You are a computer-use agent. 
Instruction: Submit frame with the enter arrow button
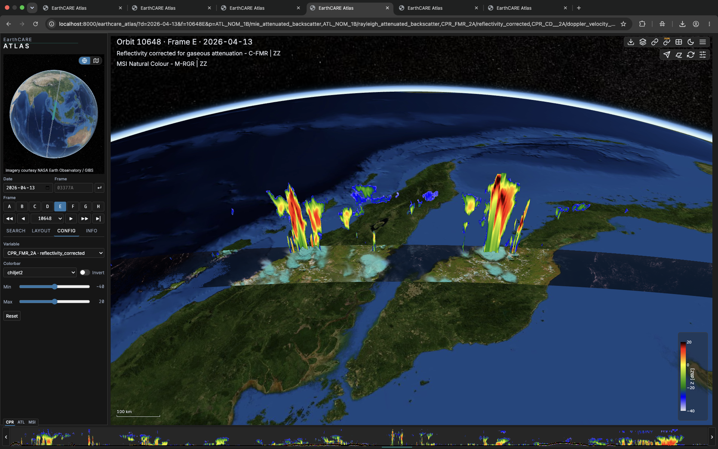click(x=99, y=188)
